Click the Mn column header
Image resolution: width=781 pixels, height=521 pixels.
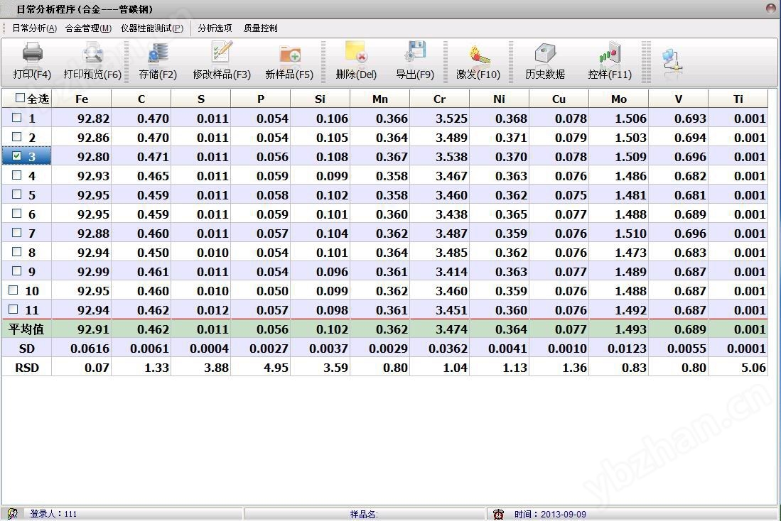click(x=380, y=99)
